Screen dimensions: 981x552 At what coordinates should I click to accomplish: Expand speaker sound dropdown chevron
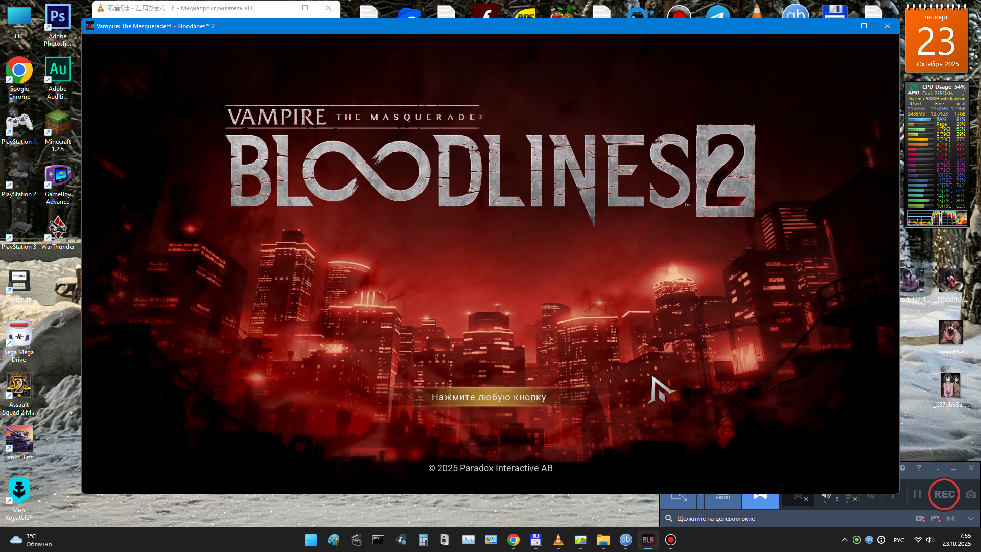pos(826,503)
